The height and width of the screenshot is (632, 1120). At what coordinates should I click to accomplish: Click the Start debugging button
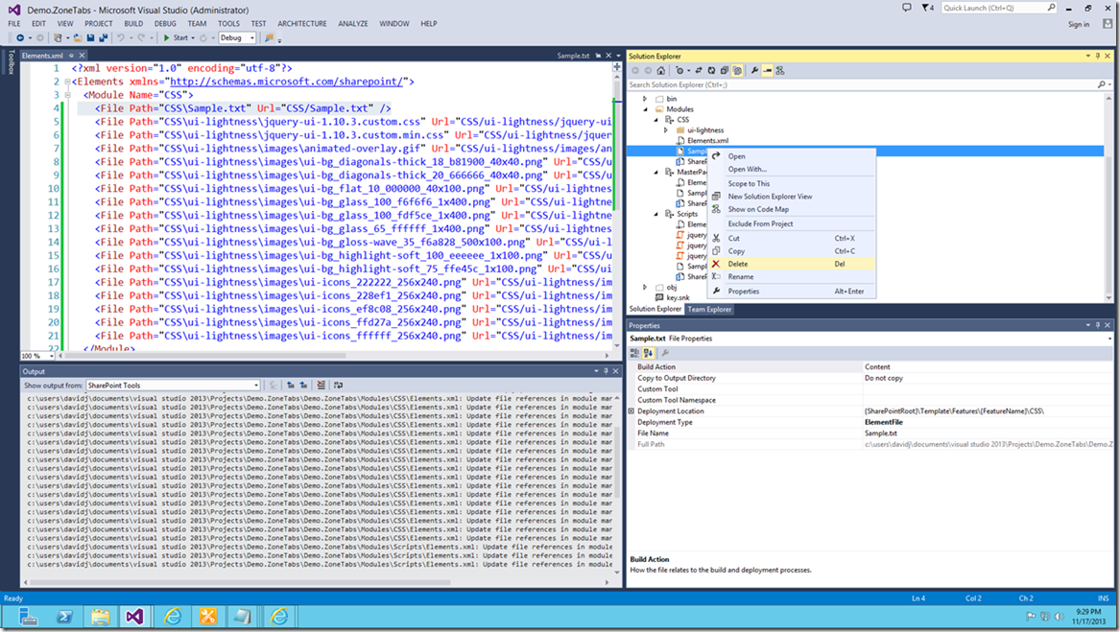tap(176, 37)
